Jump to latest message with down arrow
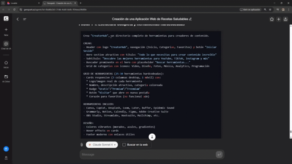Screen dimensions: 292x164 point(152,137)
